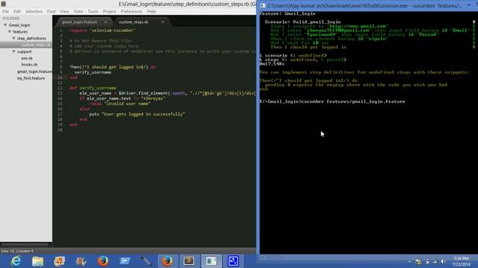Viewport: 478px width, 268px height.
Task: Open the Find menu
Action: pos(52,12)
